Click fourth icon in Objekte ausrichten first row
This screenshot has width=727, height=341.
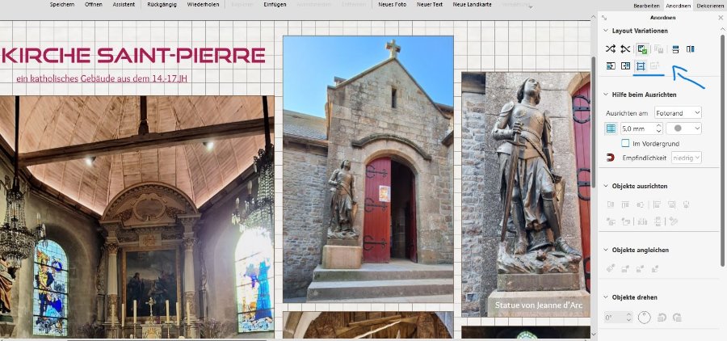[657, 204]
